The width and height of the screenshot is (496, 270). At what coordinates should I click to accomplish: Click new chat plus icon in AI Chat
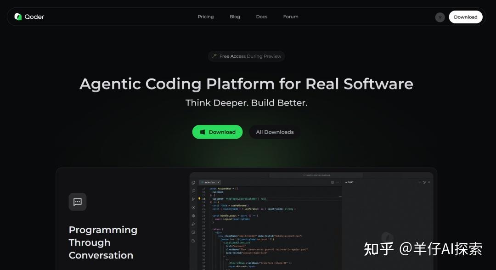[420, 182]
